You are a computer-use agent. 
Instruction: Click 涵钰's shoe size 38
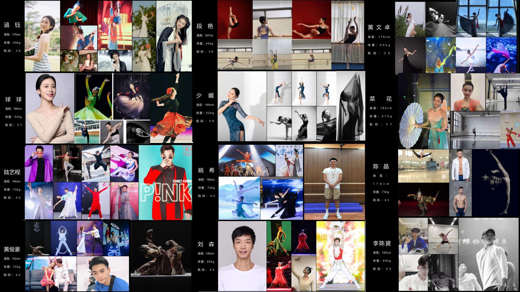pyautogui.click(x=18, y=51)
